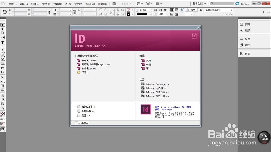Toggle Apply None swatch in toolbox

[3, 124]
